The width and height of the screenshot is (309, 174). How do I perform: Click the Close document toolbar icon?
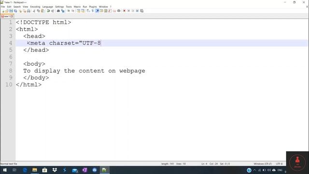point(20,11)
